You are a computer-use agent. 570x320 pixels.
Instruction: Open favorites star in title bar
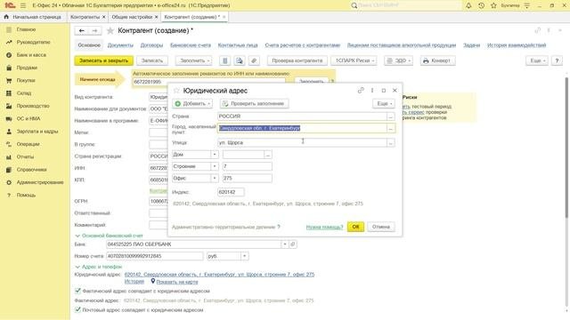point(493,5)
